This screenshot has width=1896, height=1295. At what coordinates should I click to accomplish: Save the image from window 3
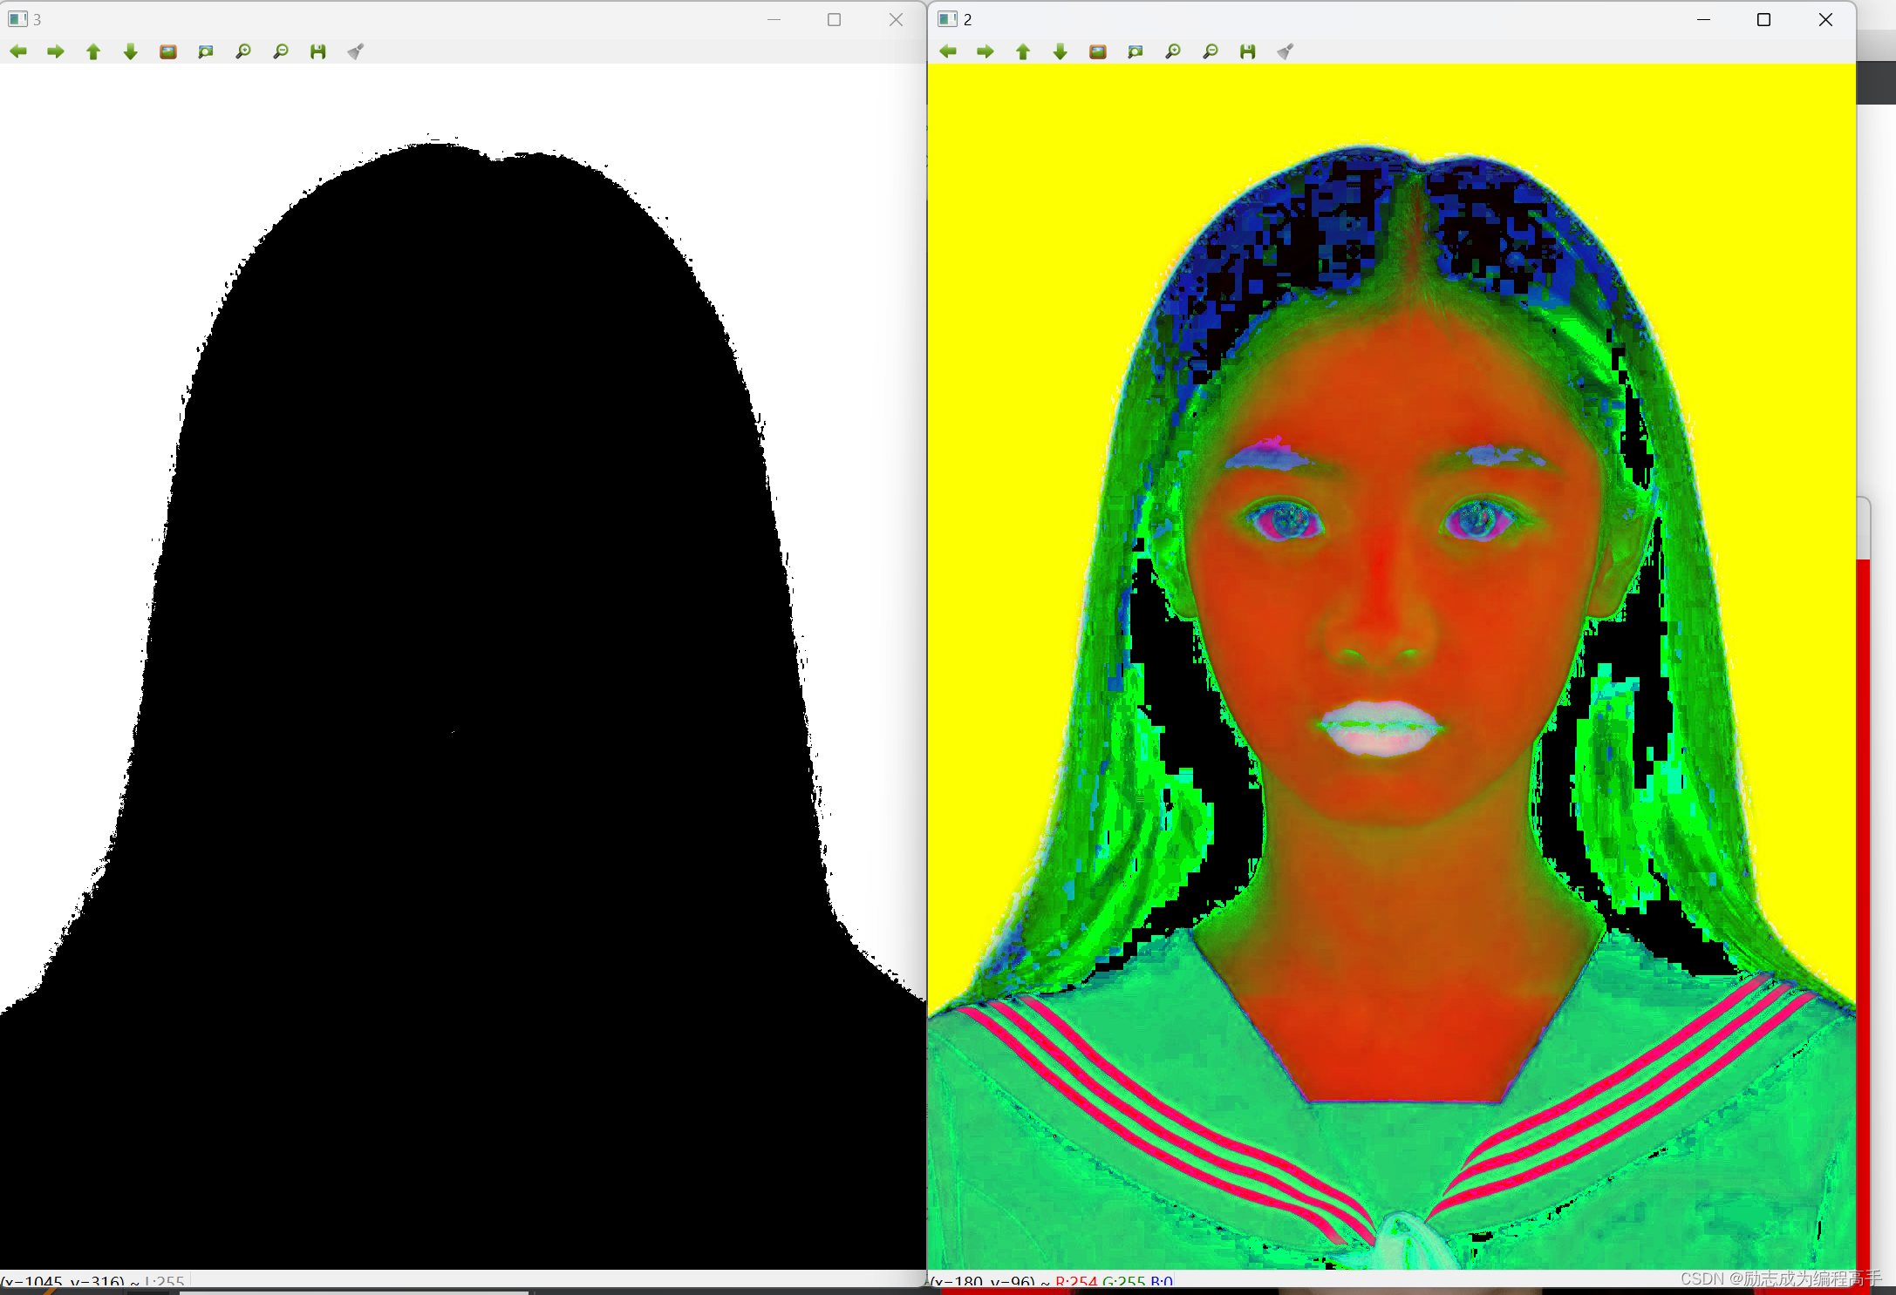coord(317,51)
